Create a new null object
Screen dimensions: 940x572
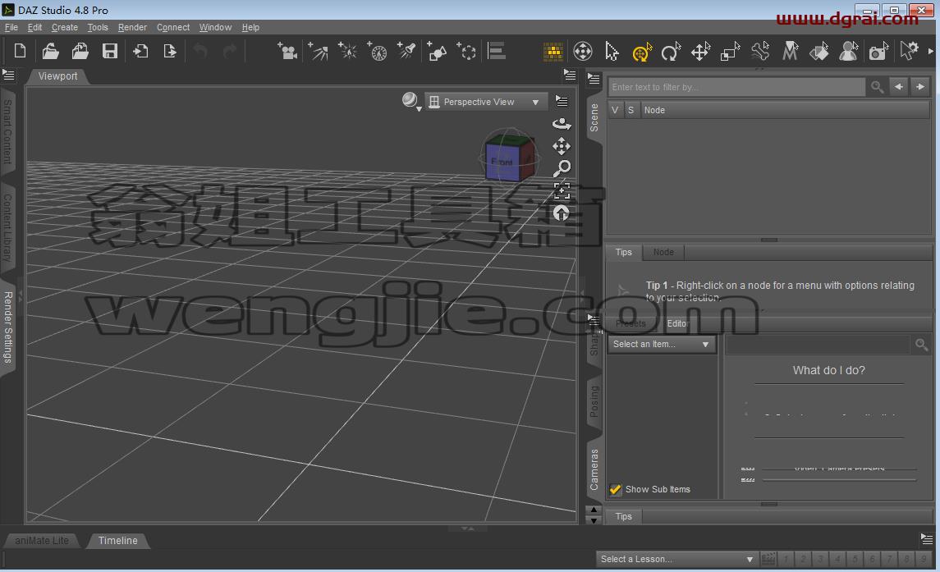(x=466, y=52)
